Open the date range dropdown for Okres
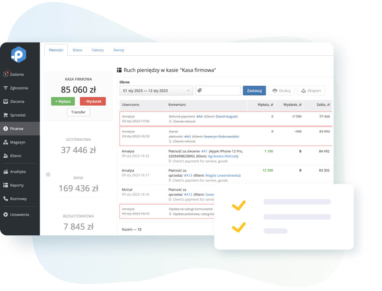382x291 pixels. tap(156, 91)
